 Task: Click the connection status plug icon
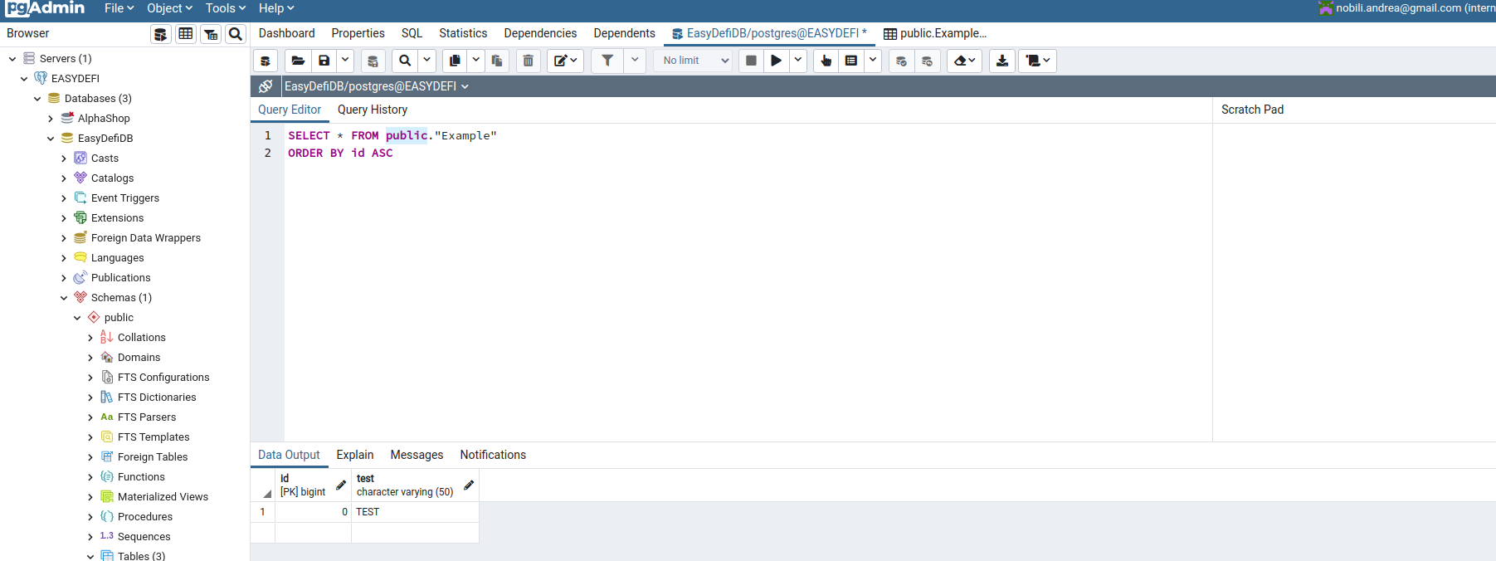[266, 86]
